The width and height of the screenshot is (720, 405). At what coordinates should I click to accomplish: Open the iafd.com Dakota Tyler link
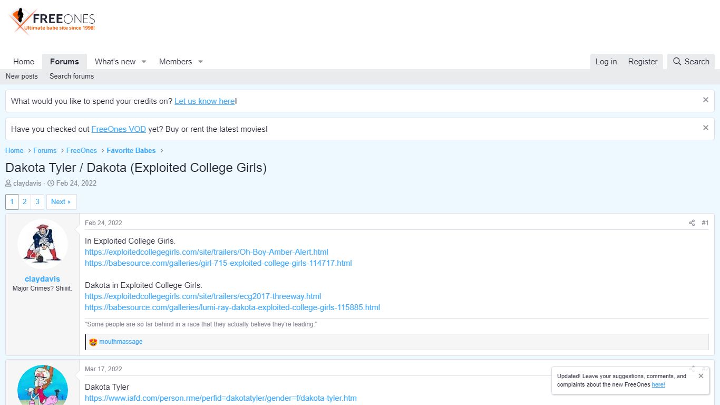coord(221,398)
